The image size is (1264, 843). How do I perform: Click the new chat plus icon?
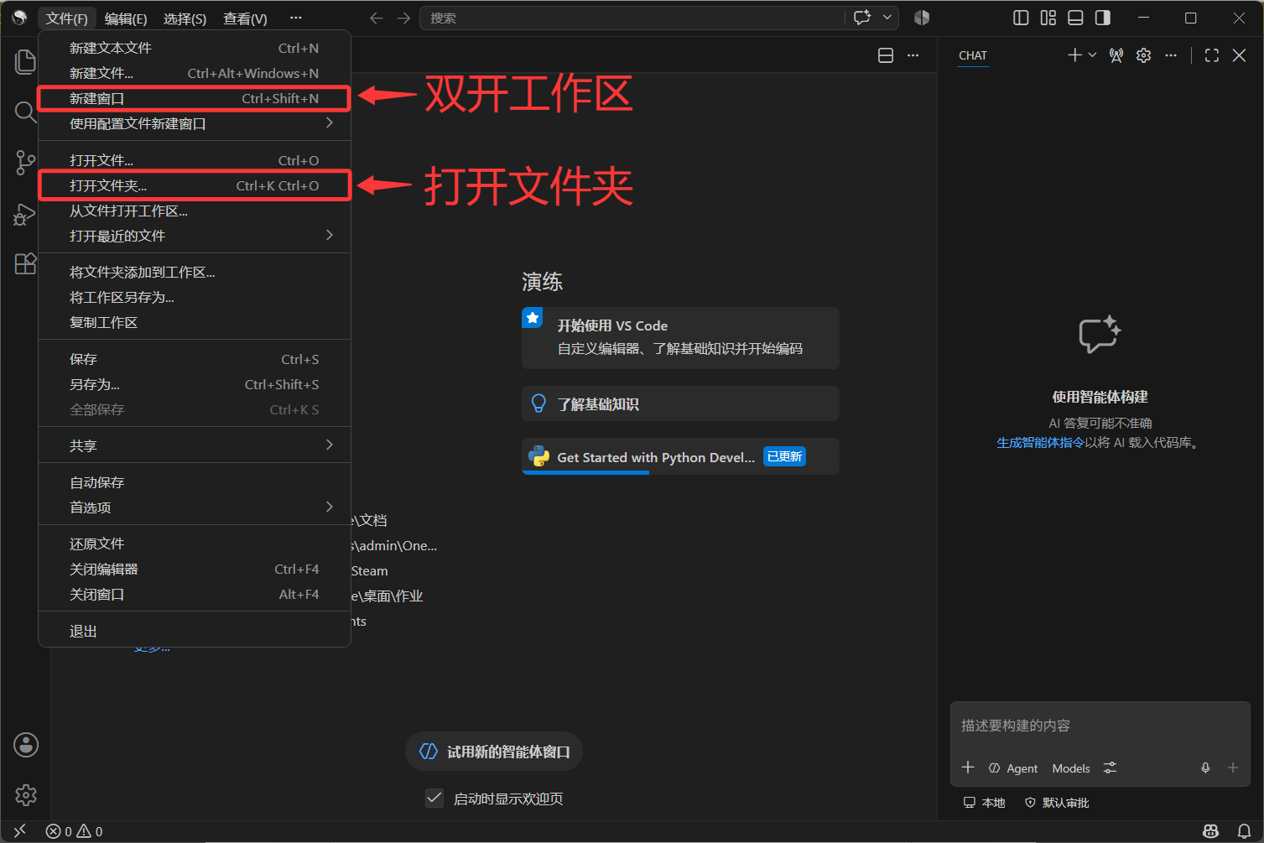pyautogui.click(x=1074, y=55)
